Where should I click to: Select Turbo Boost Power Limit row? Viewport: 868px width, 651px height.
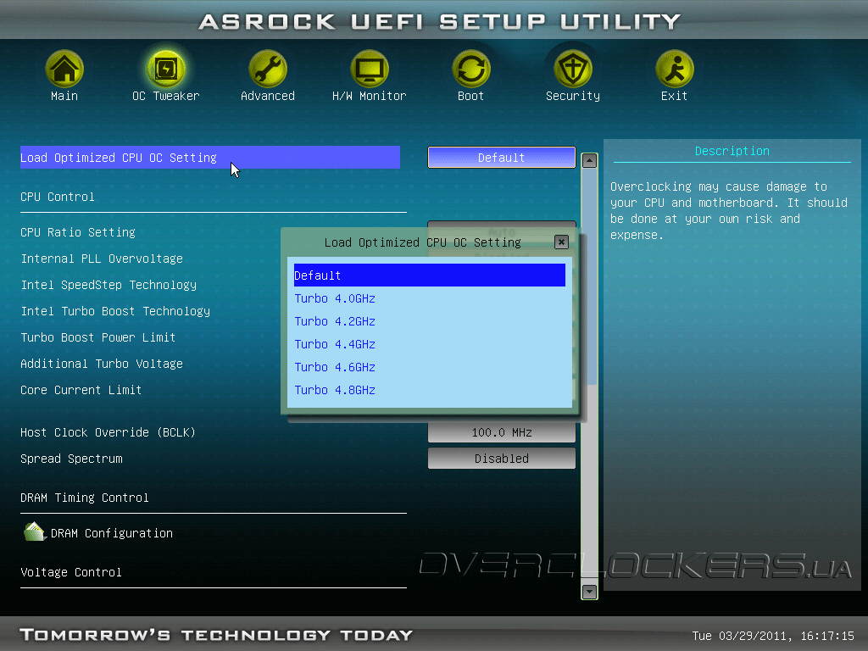98,337
